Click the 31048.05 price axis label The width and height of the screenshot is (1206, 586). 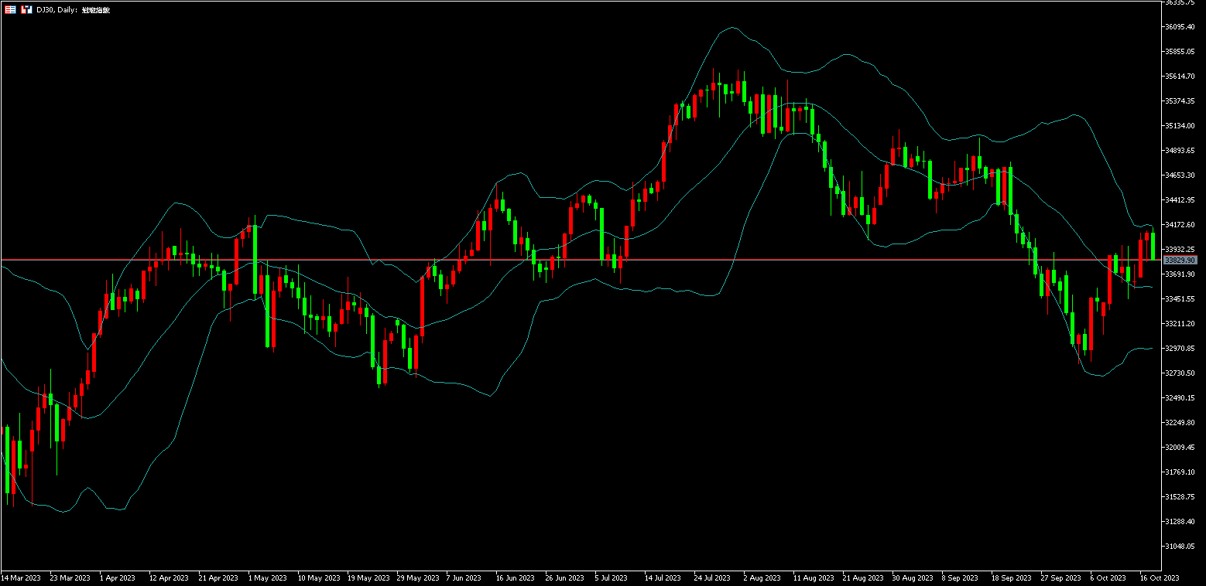tap(1180, 547)
